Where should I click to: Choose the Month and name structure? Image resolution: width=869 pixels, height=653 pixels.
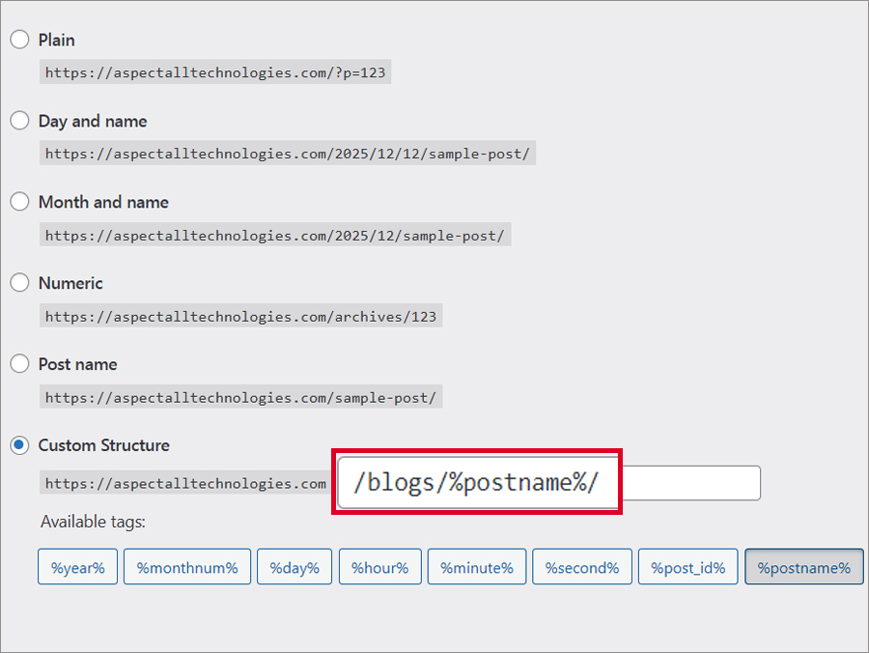[x=19, y=202]
